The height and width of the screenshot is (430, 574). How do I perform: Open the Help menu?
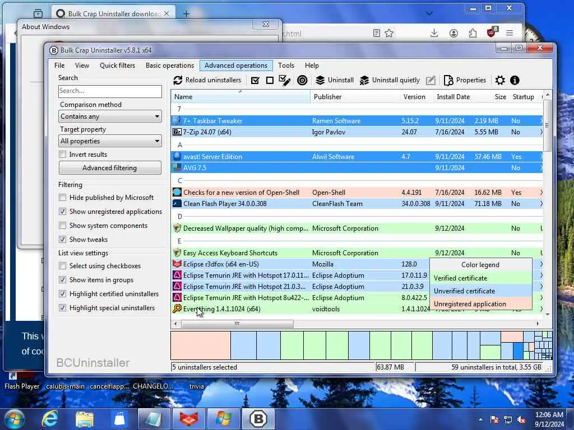coord(312,66)
